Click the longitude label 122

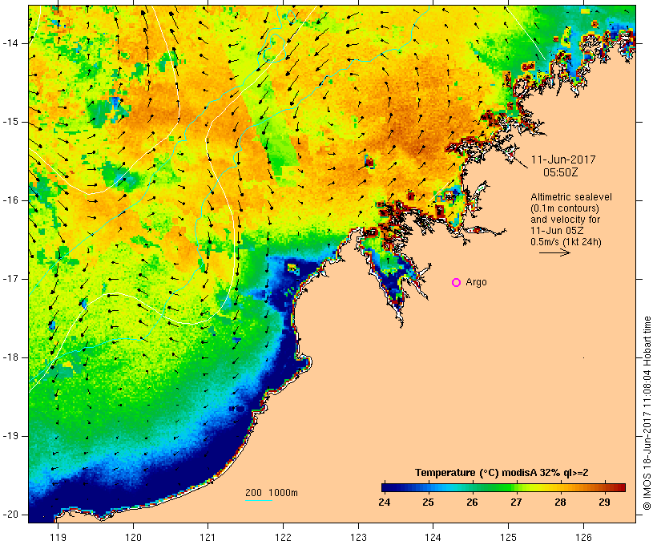(284, 537)
